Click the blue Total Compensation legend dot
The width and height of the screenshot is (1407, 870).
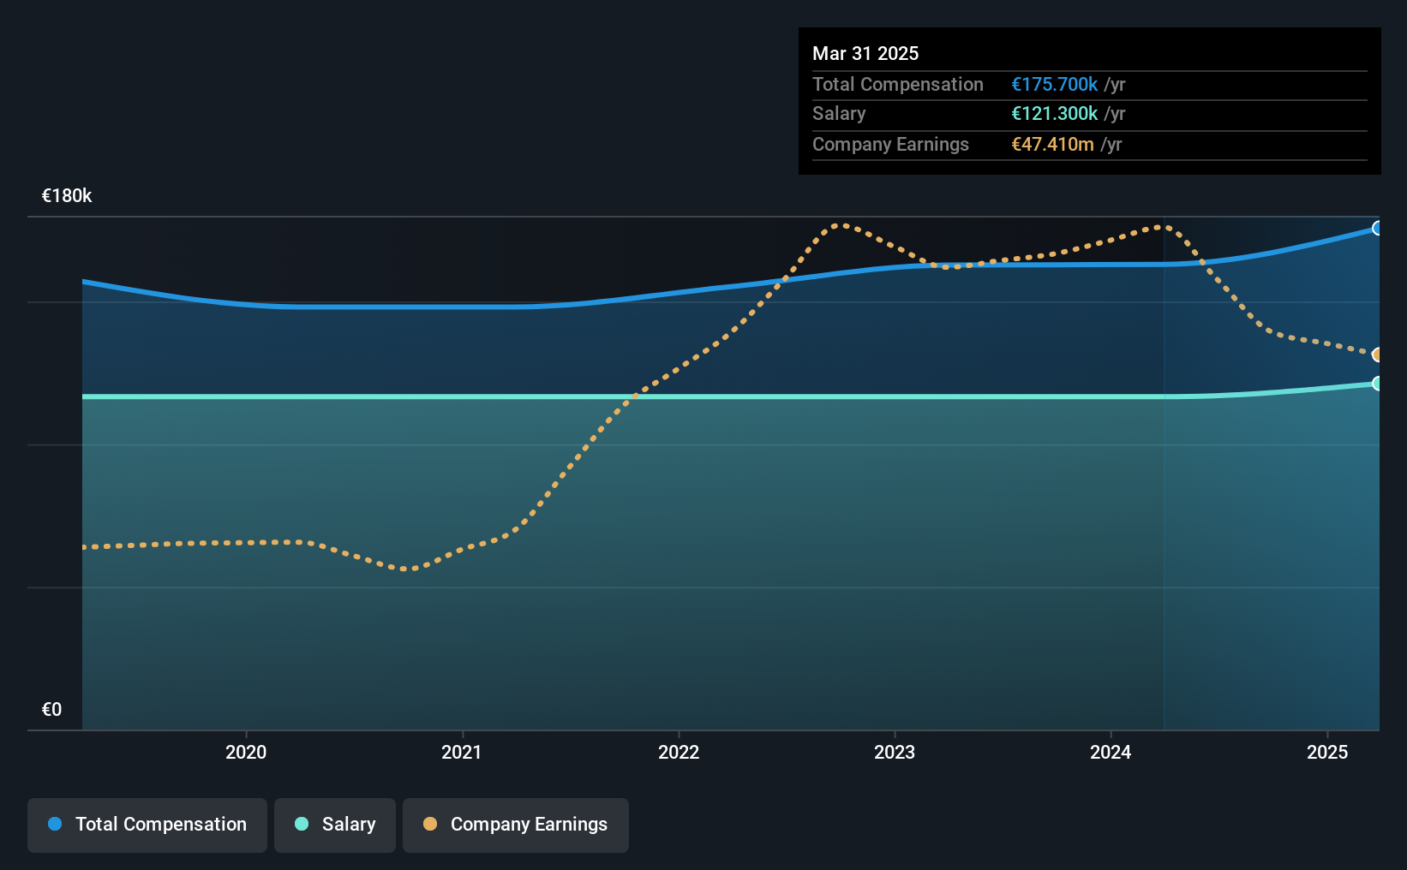pos(55,824)
